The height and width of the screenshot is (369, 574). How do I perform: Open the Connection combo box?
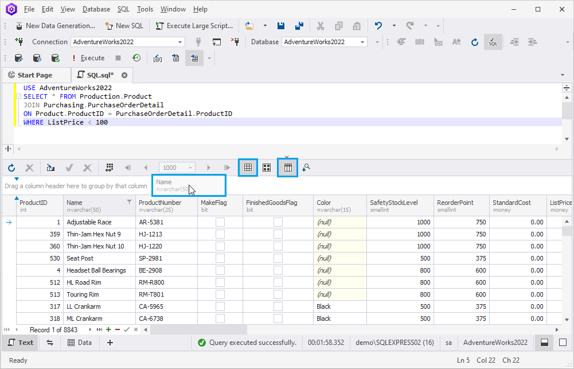128,42
